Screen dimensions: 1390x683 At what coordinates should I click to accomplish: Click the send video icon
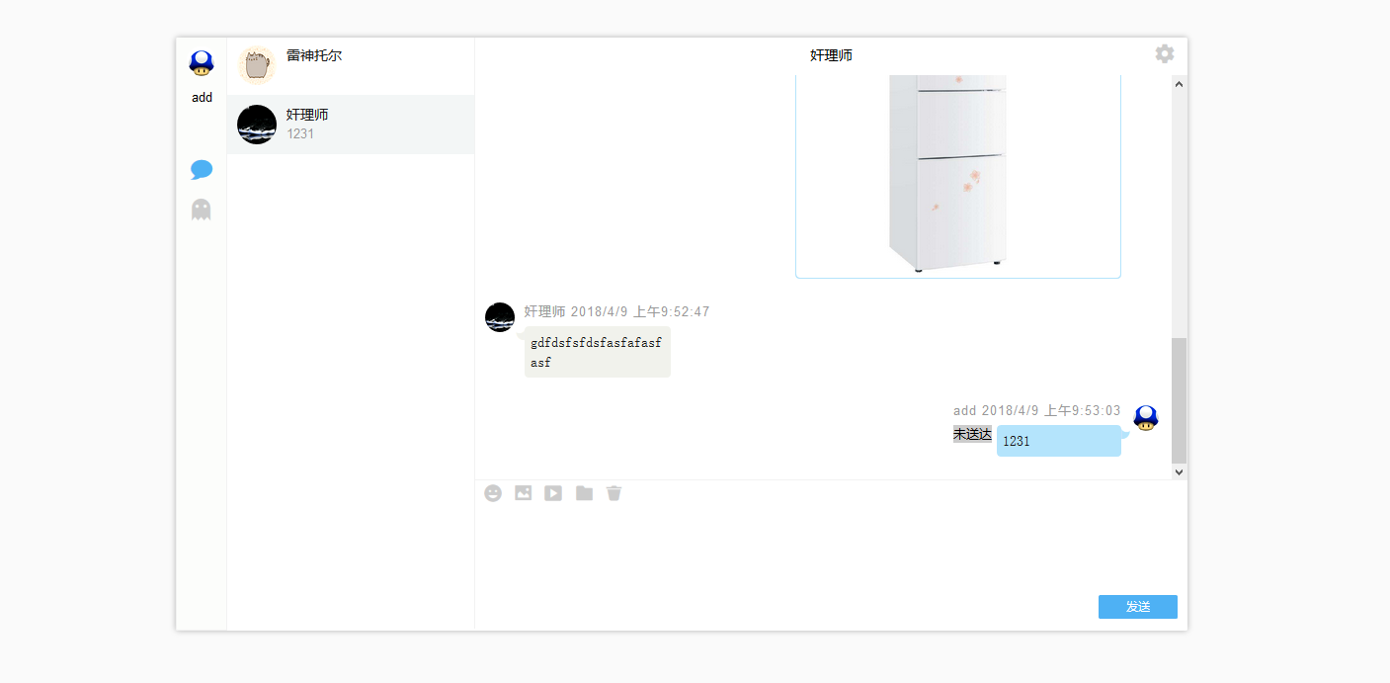(553, 492)
